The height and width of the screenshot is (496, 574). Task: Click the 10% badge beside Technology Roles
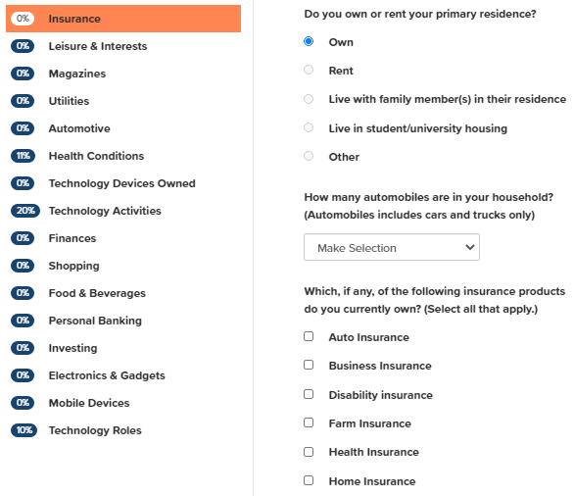24,430
